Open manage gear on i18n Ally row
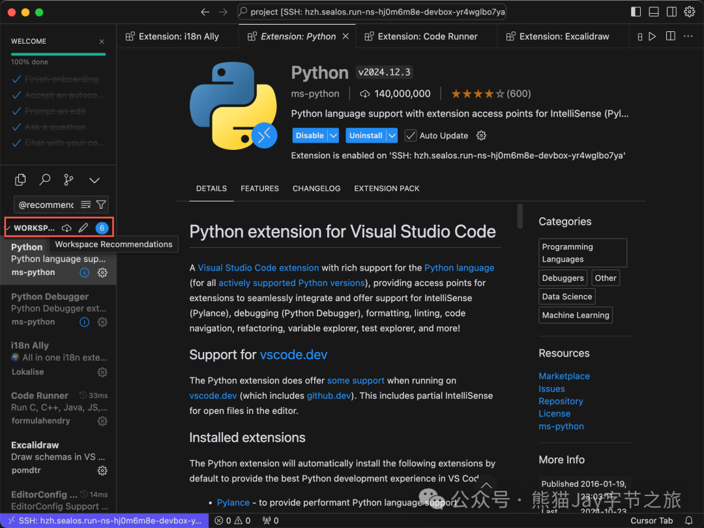Screen dimensions: 704x528 (102, 372)
